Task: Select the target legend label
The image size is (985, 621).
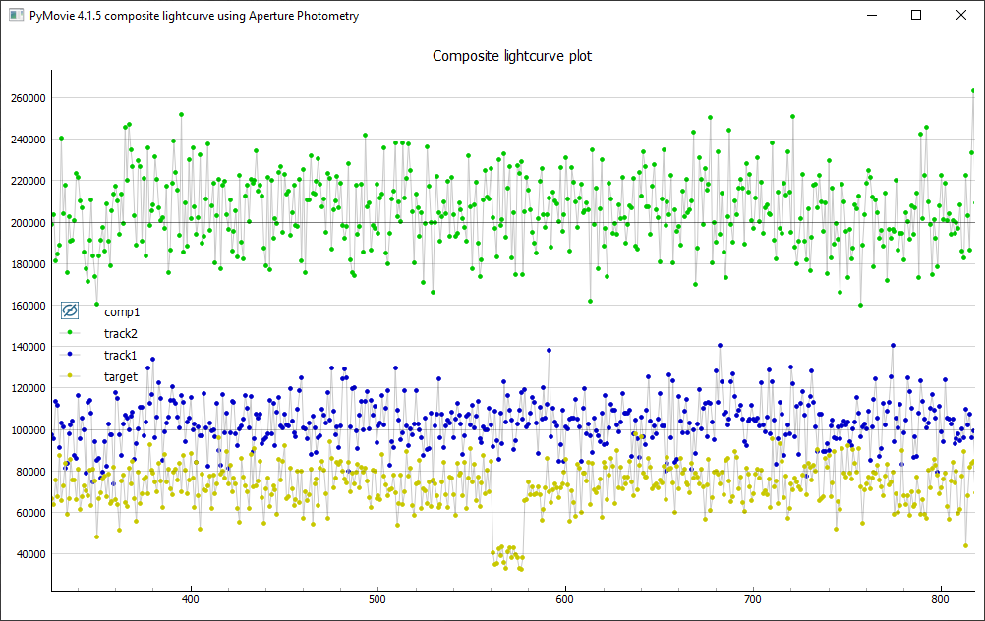Action: pos(121,377)
